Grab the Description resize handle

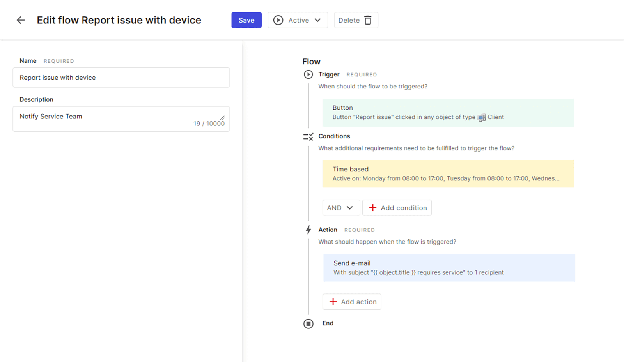coord(222,117)
